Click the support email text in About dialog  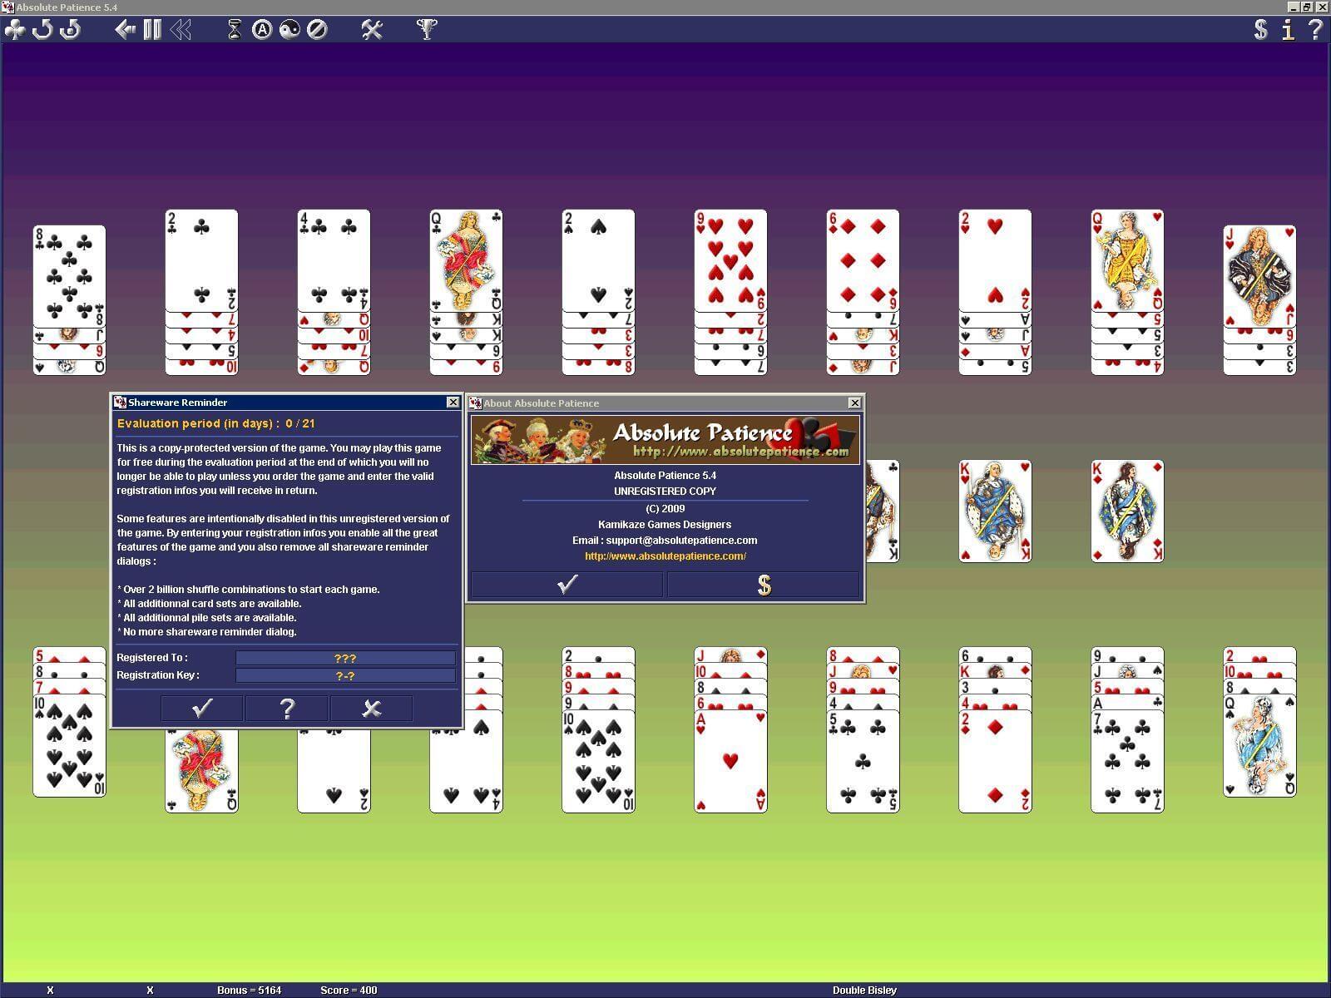(665, 541)
